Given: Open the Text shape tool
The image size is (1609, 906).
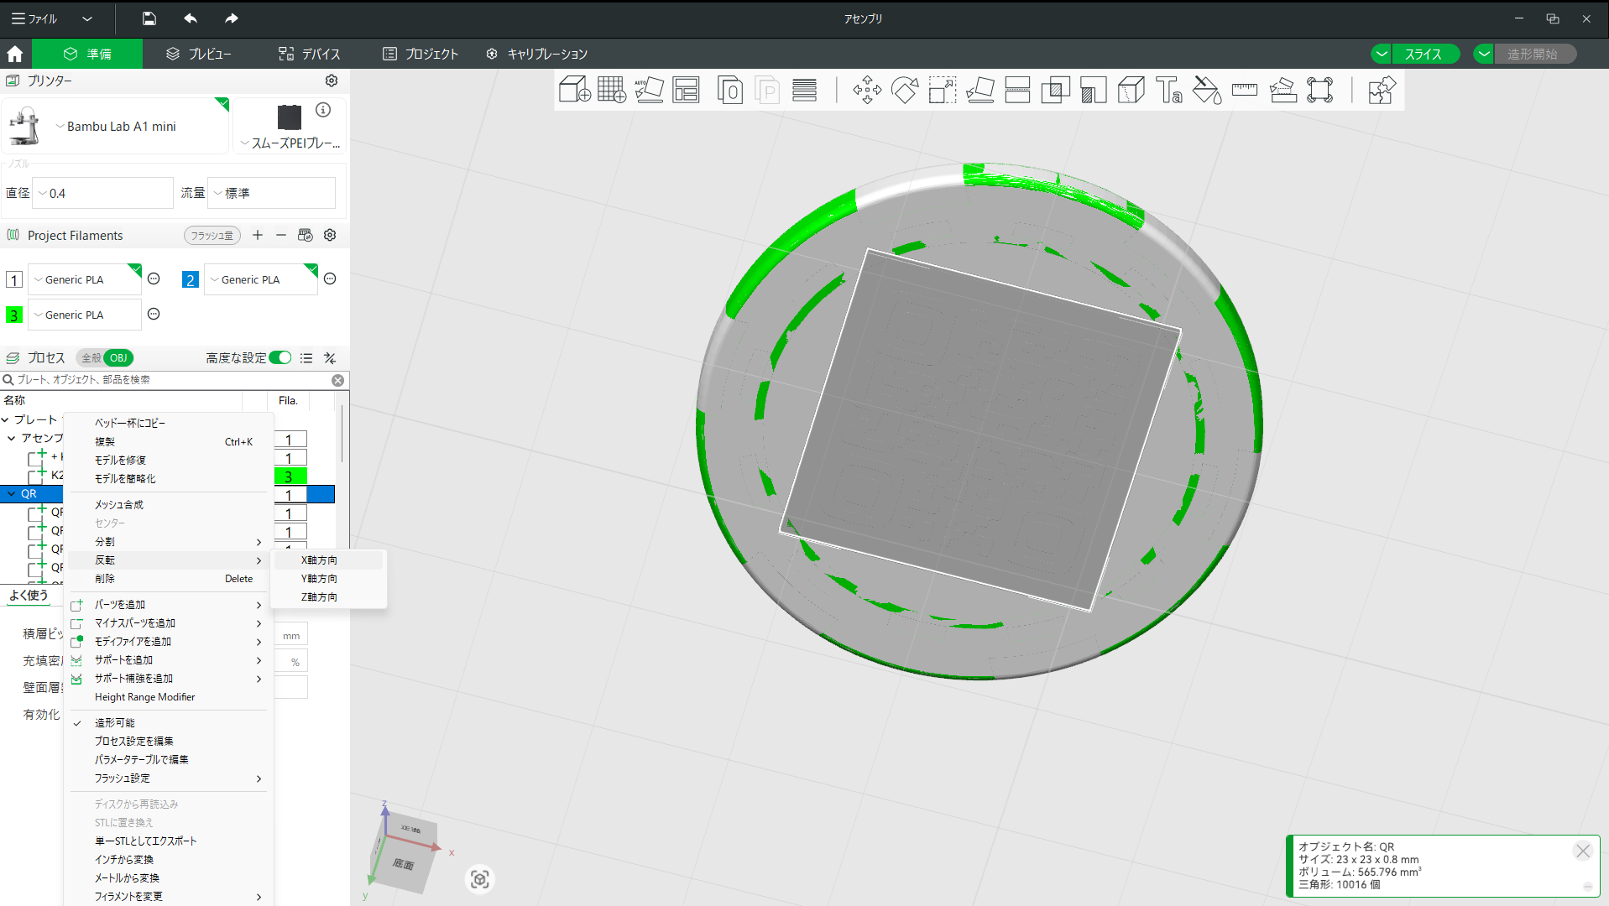Looking at the screenshot, I should [1168, 90].
